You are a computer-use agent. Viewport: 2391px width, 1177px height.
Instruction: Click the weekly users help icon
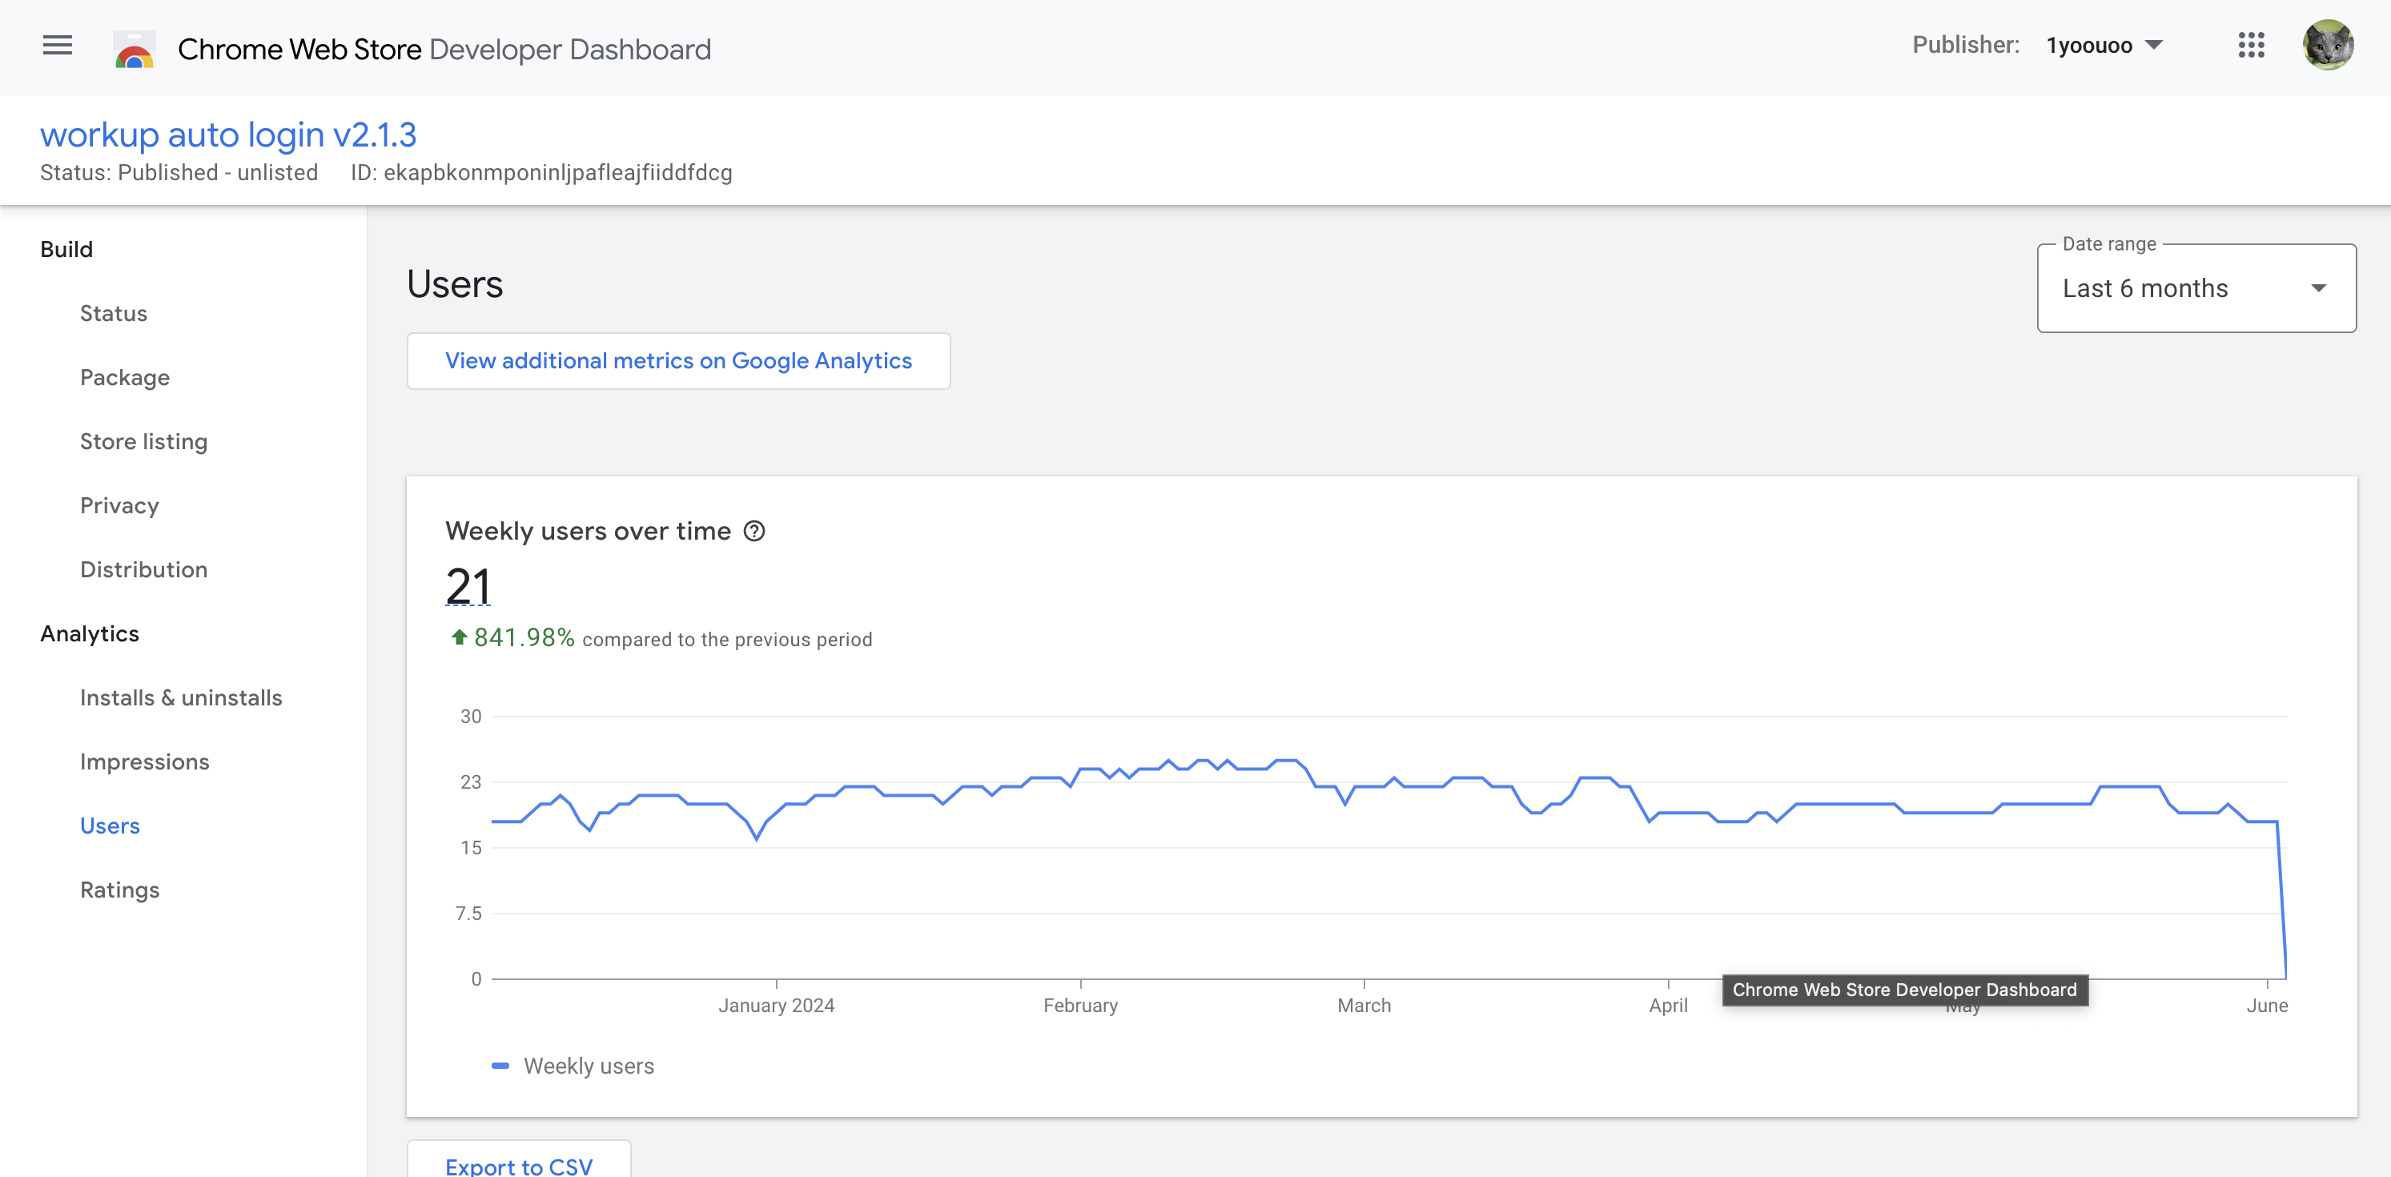[x=754, y=531]
